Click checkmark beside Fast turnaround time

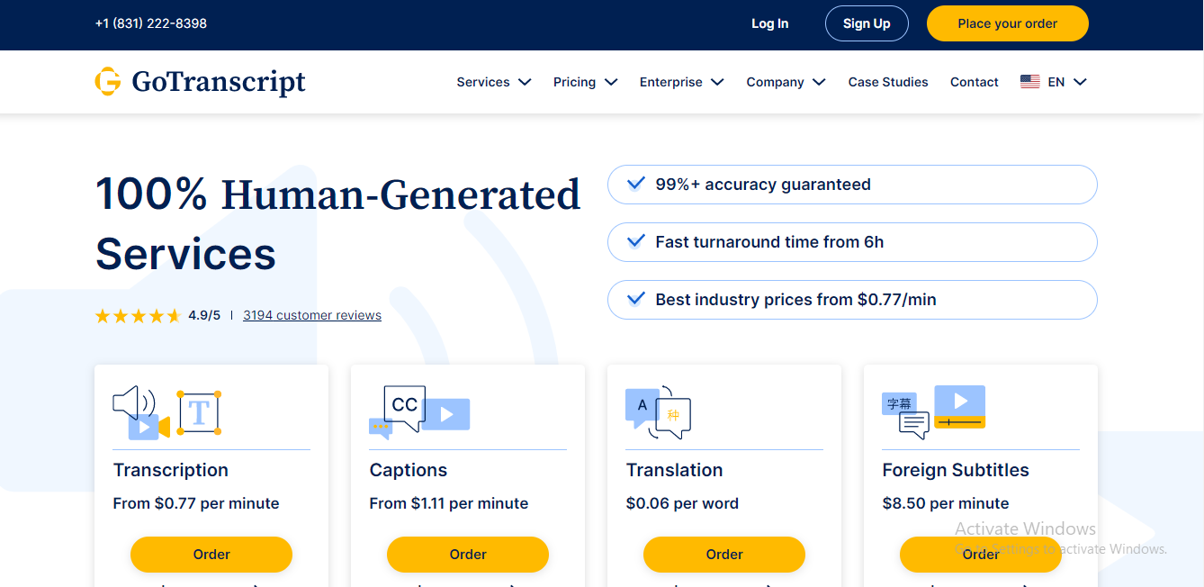[x=635, y=241]
